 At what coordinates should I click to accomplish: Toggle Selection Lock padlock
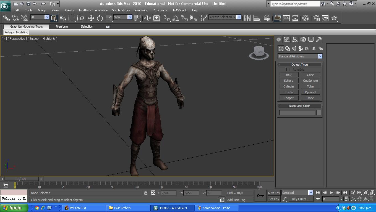146,193
